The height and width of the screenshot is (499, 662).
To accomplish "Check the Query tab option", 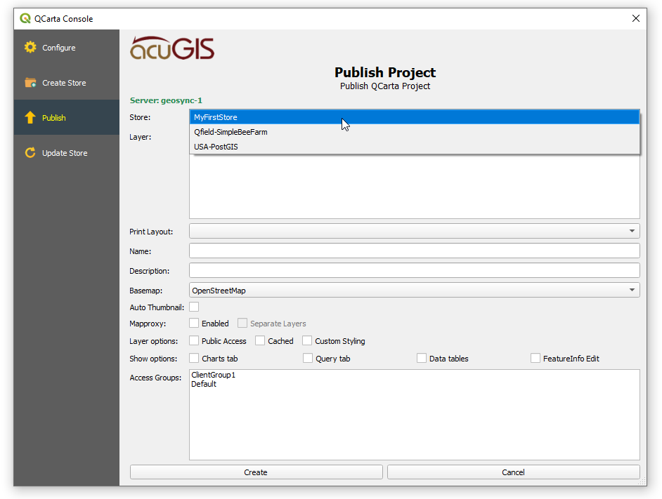I will [308, 359].
